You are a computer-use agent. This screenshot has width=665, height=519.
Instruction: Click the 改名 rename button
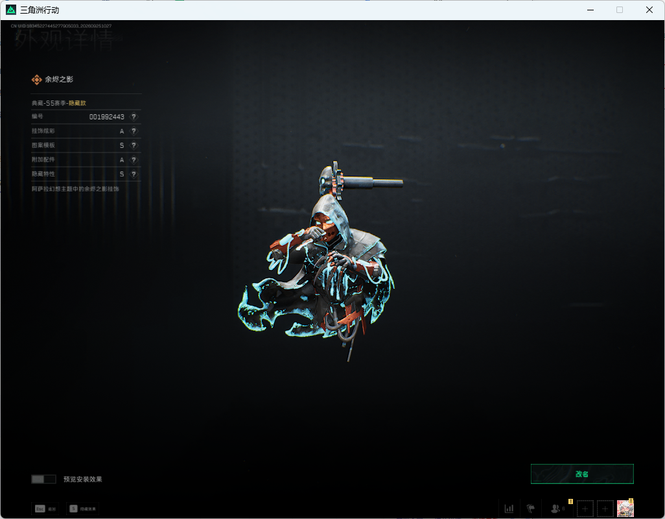[x=582, y=474]
